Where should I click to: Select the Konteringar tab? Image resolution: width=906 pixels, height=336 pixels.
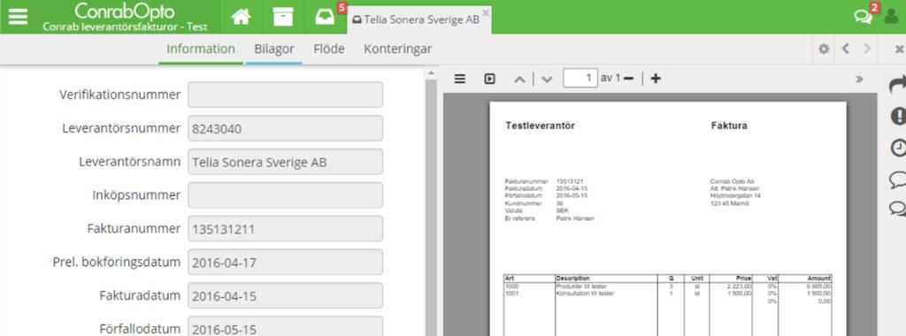[397, 49]
